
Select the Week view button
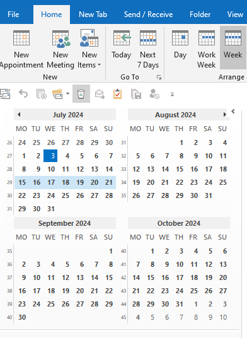pos(233,48)
